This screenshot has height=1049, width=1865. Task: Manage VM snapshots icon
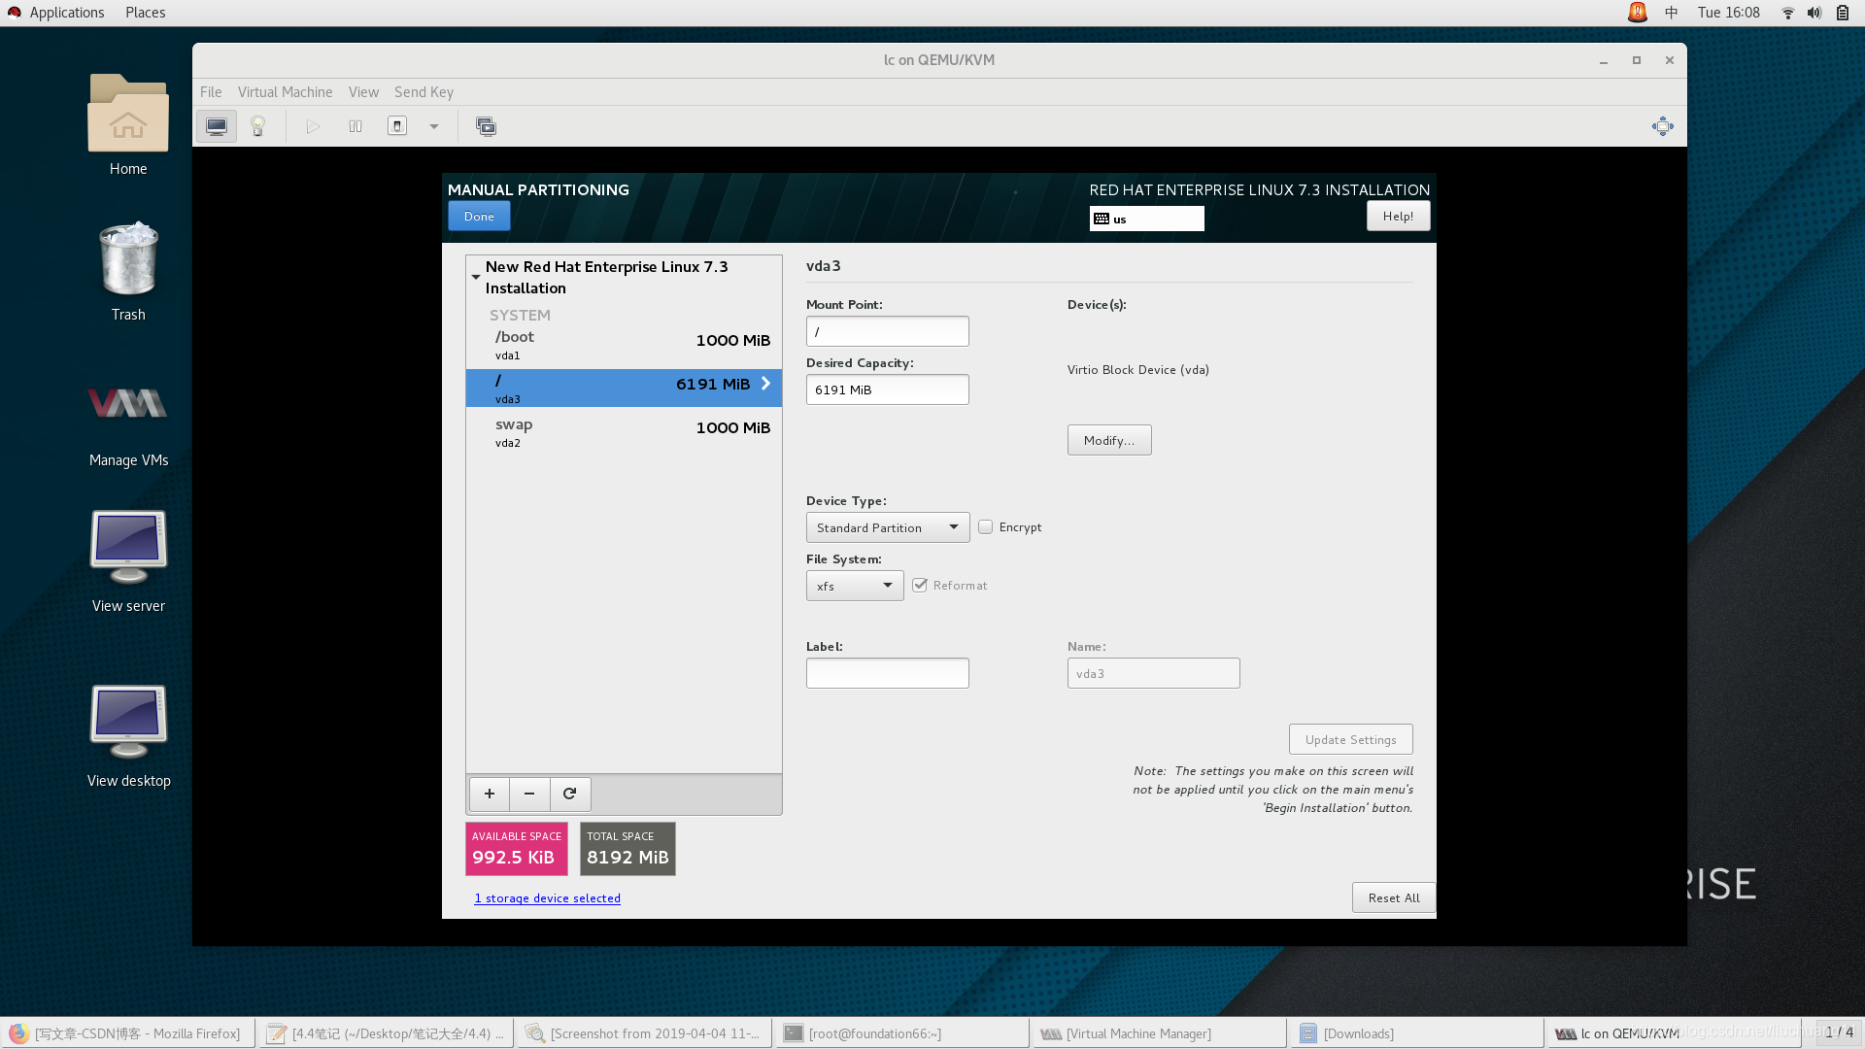coord(486,126)
